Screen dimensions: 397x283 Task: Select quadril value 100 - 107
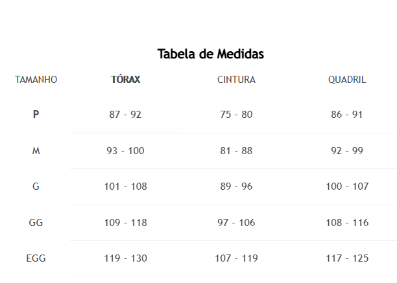pyautogui.click(x=347, y=187)
